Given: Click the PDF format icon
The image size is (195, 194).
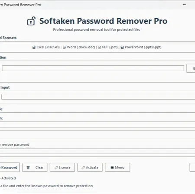Looking at the screenshot, I should [99, 47].
